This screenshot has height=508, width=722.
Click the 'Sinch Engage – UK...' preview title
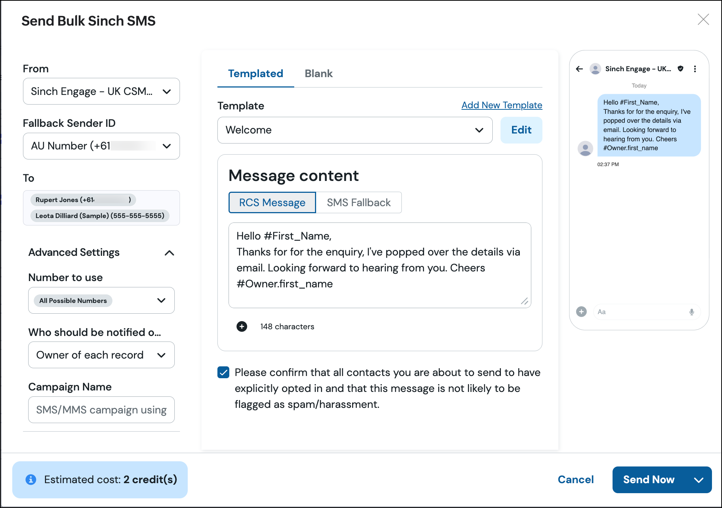pyautogui.click(x=638, y=69)
